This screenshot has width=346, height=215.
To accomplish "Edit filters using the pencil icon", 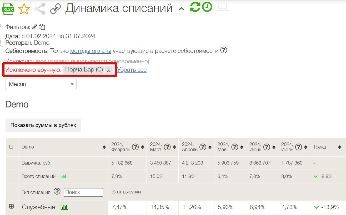I will [34, 26].
